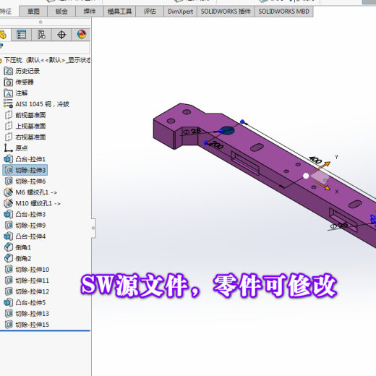Screen dimensions: 376x376
Task: Open the 焊件 tab
Action: tap(90, 12)
